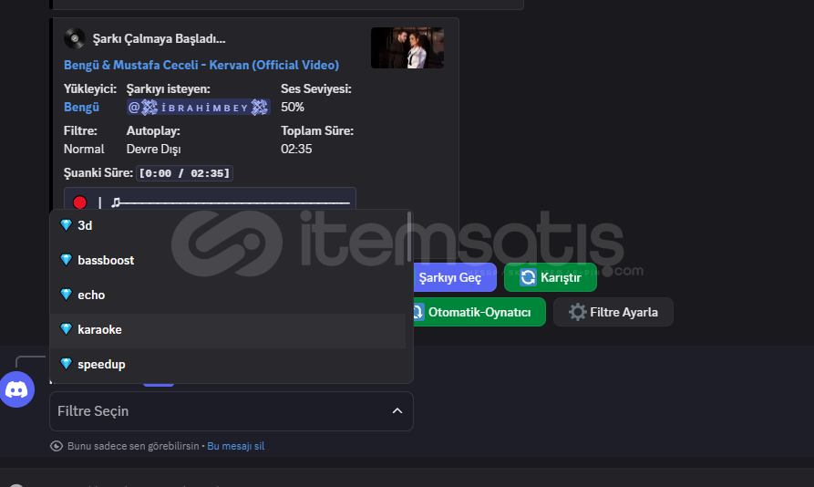The width and height of the screenshot is (814, 487).
Task: Click the Normal filter value
Action: 84,149
